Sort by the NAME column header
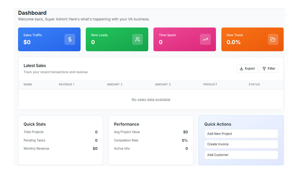297x175 pixels. (x=28, y=84)
